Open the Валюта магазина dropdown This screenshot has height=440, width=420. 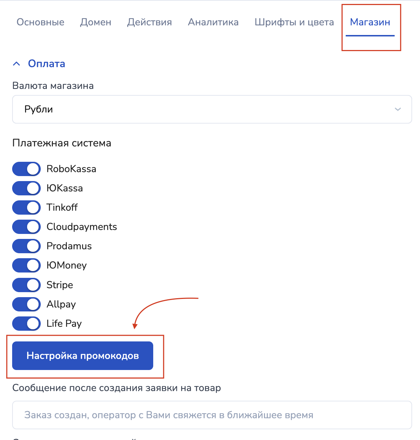tap(212, 109)
